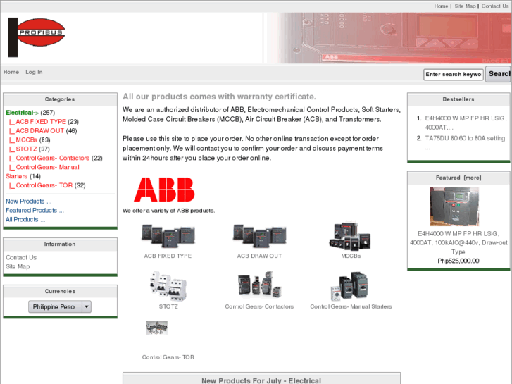Viewport: 512px width, 384px height.
Task: Open MCCBs category in sidebar
Action: point(27,140)
